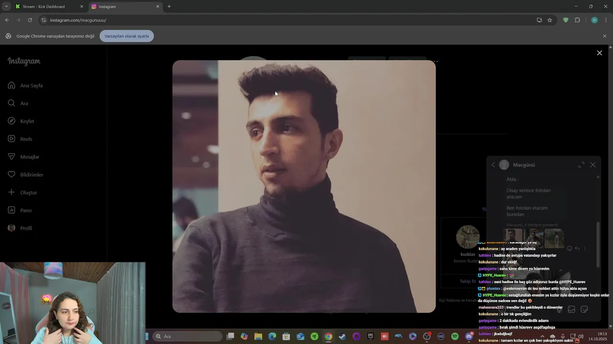The width and height of the screenshot is (613, 344).
Task: Close the Macgünü chat popup
Action: 593,165
